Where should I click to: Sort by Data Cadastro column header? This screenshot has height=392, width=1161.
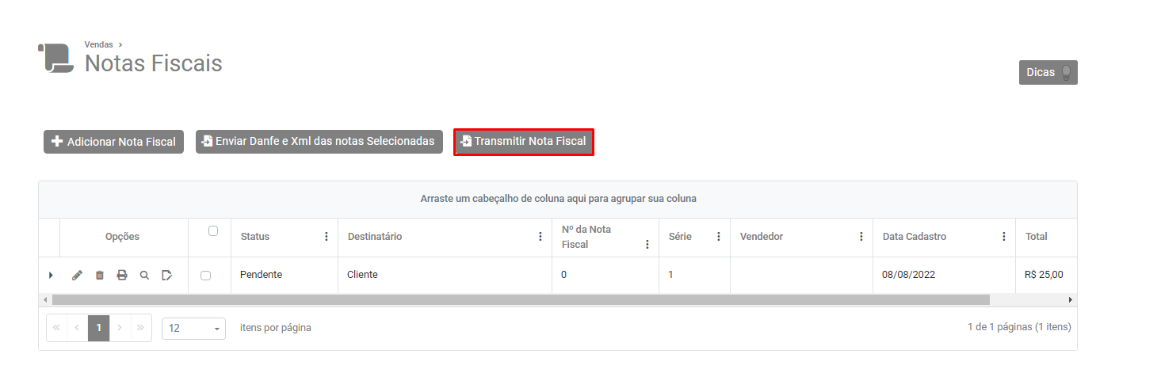click(915, 237)
